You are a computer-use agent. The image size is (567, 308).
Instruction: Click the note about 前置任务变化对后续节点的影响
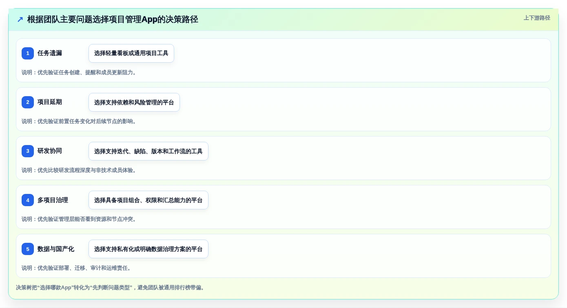[79, 121]
